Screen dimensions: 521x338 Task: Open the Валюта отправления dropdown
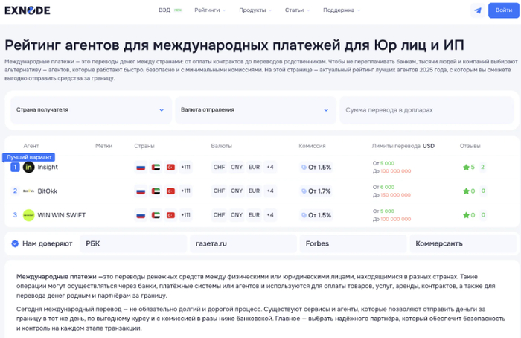(x=255, y=110)
